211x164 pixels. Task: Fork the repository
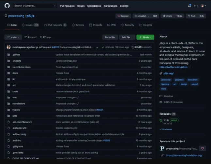(192, 16)
